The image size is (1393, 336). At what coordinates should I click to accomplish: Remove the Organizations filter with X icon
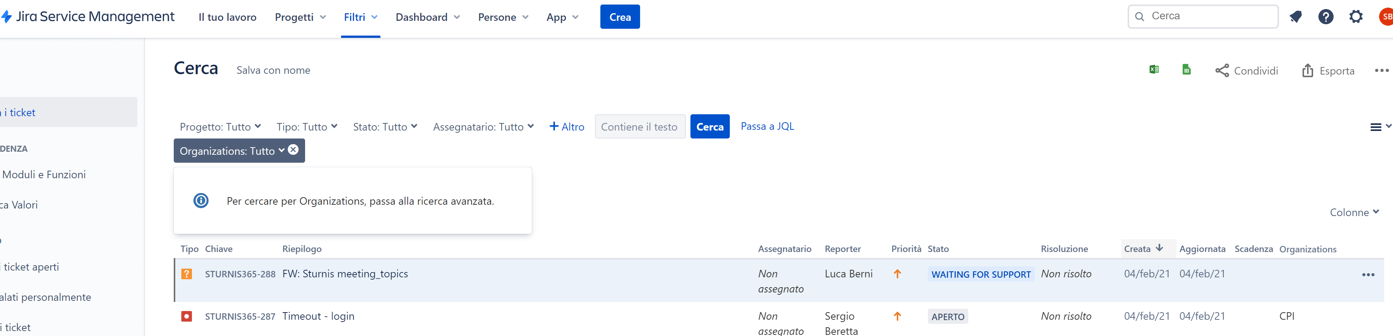(x=293, y=149)
